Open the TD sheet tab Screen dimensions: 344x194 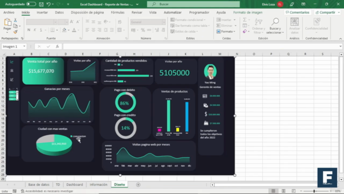(x=58, y=184)
